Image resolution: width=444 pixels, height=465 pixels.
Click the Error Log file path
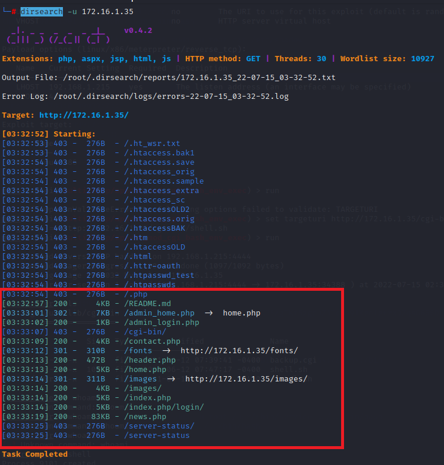click(171, 97)
